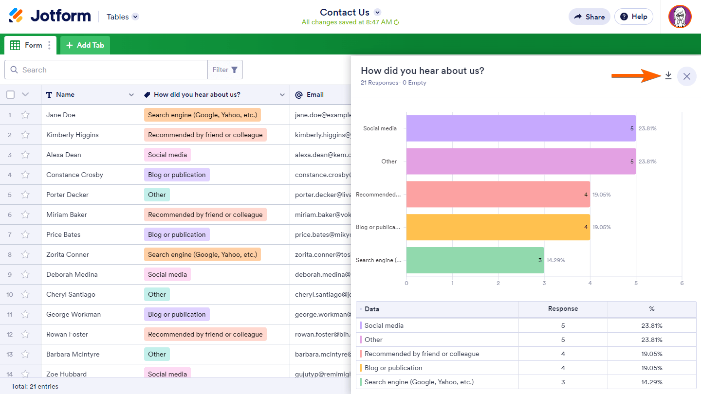Switch to the Form tab

click(x=28, y=45)
